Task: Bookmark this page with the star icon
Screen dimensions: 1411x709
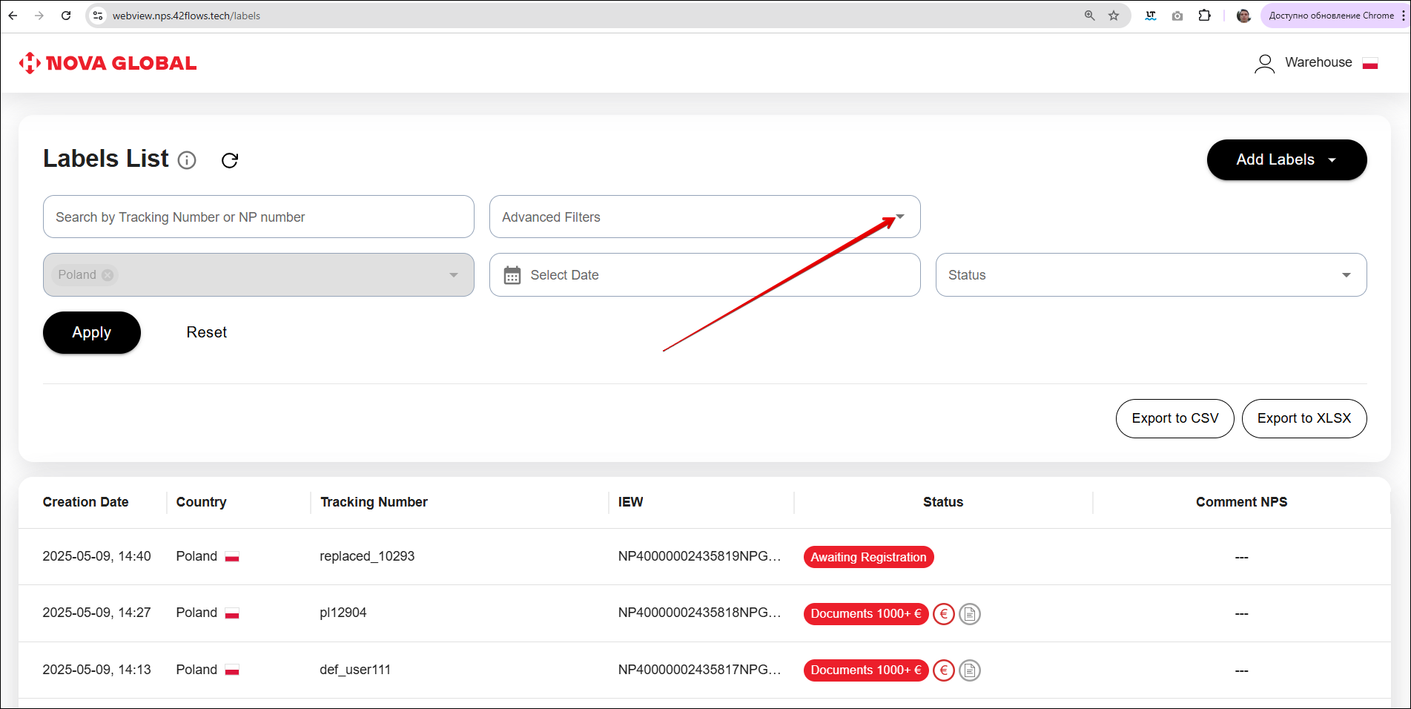Action: click(x=1113, y=16)
